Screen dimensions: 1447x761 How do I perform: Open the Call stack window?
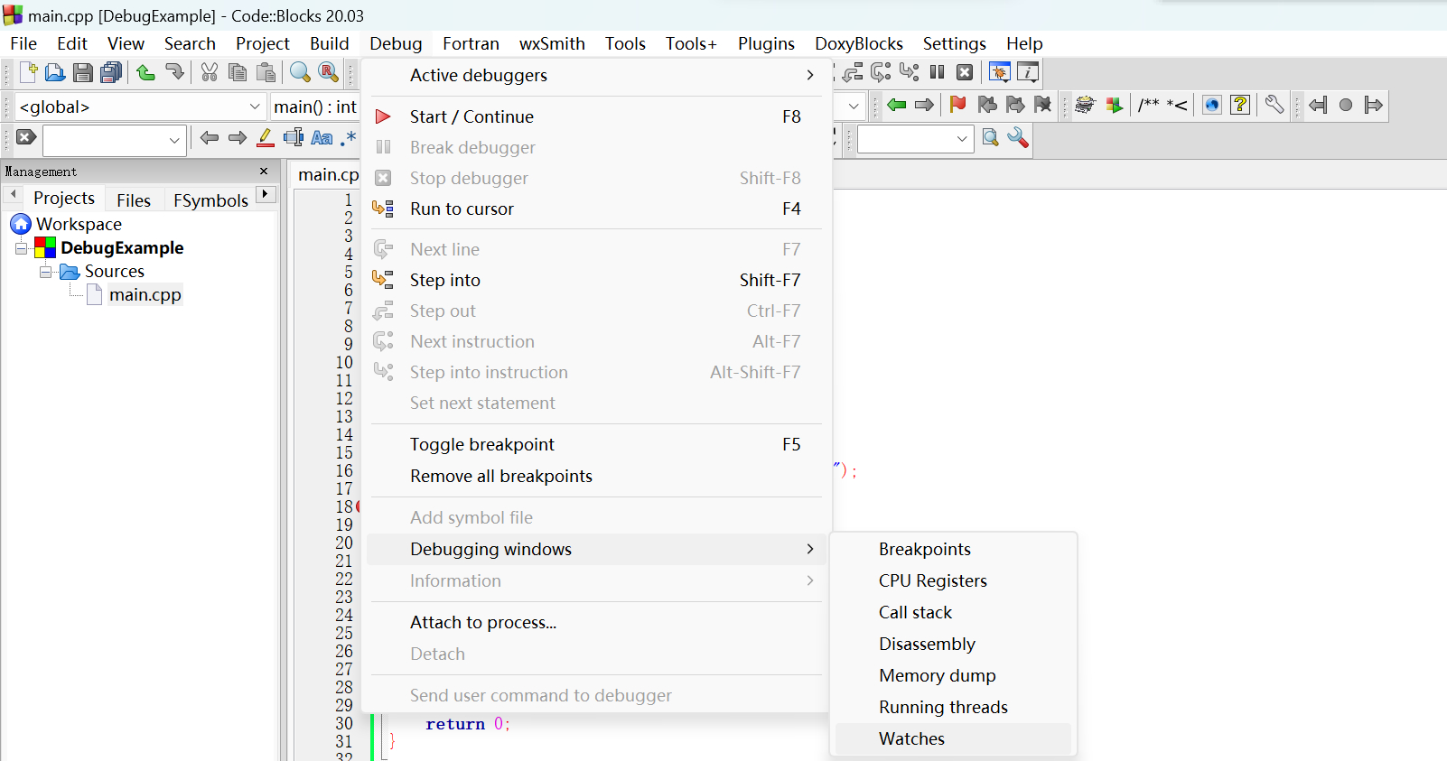[x=953, y=612]
